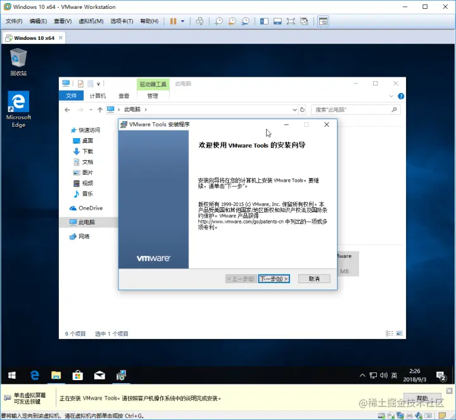Select 下载 in the navigation pane
456x420 pixels.
pos(83,151)
